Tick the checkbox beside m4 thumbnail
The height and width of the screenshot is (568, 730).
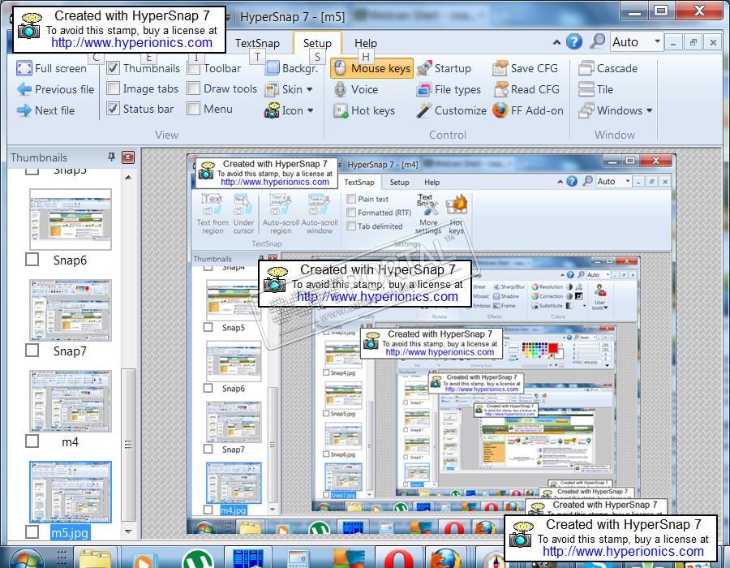click(x=32, y=441)
